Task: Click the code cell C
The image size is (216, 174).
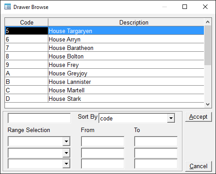Action: point(26,90)
